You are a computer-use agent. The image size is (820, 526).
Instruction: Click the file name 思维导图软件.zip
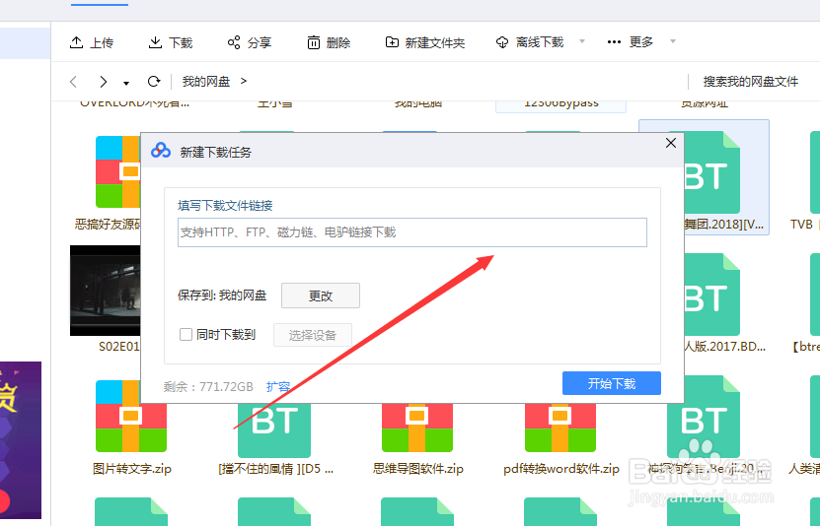(x=417, y=469)
